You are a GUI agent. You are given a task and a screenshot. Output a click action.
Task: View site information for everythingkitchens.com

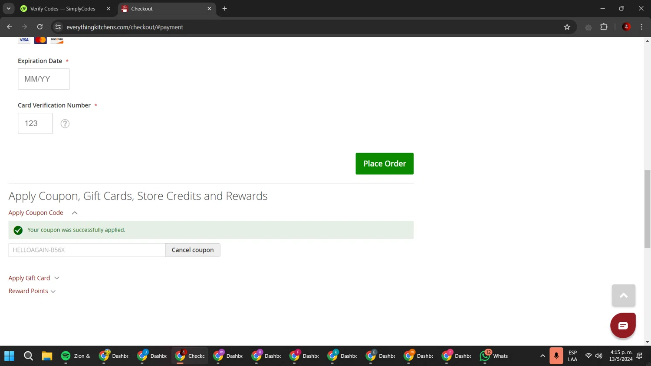(58, 27)
